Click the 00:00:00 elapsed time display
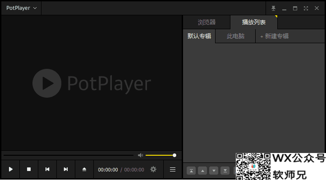This screenshot has width=326, height=180. 108,170
